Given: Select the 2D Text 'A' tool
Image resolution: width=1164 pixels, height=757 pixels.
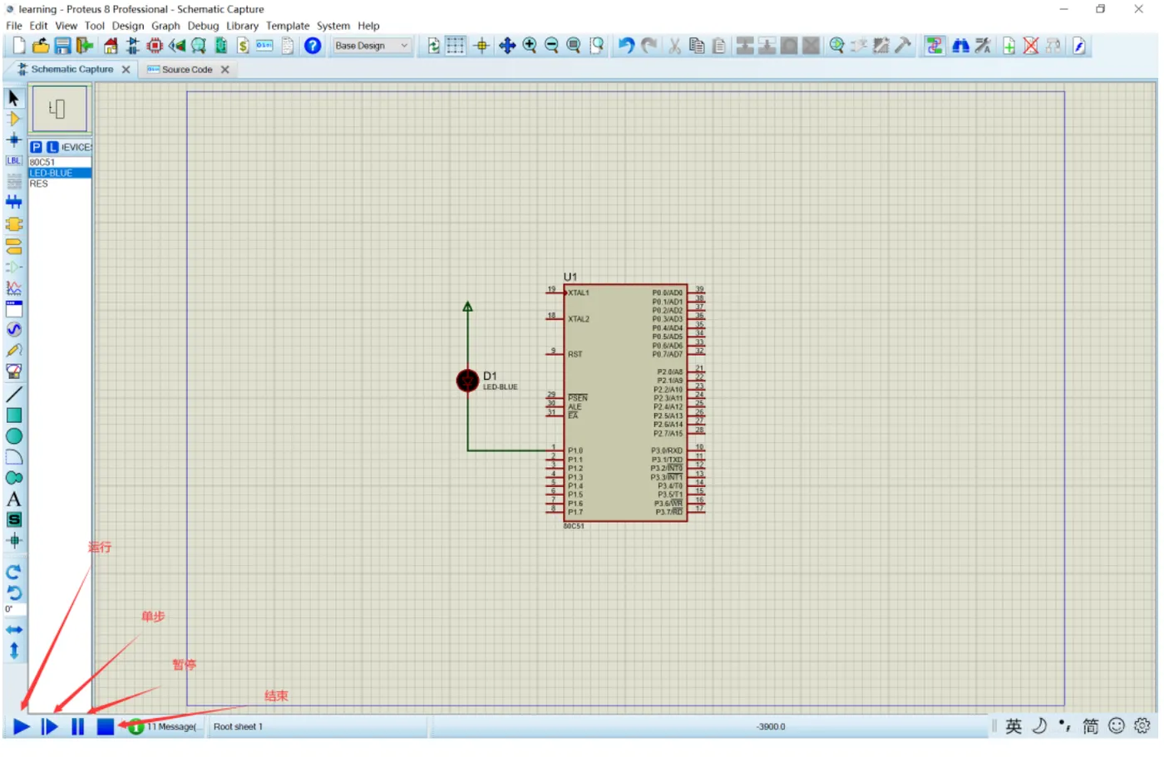Looking at the screenshot, I should pyautogui.click(x=13, y=499).
